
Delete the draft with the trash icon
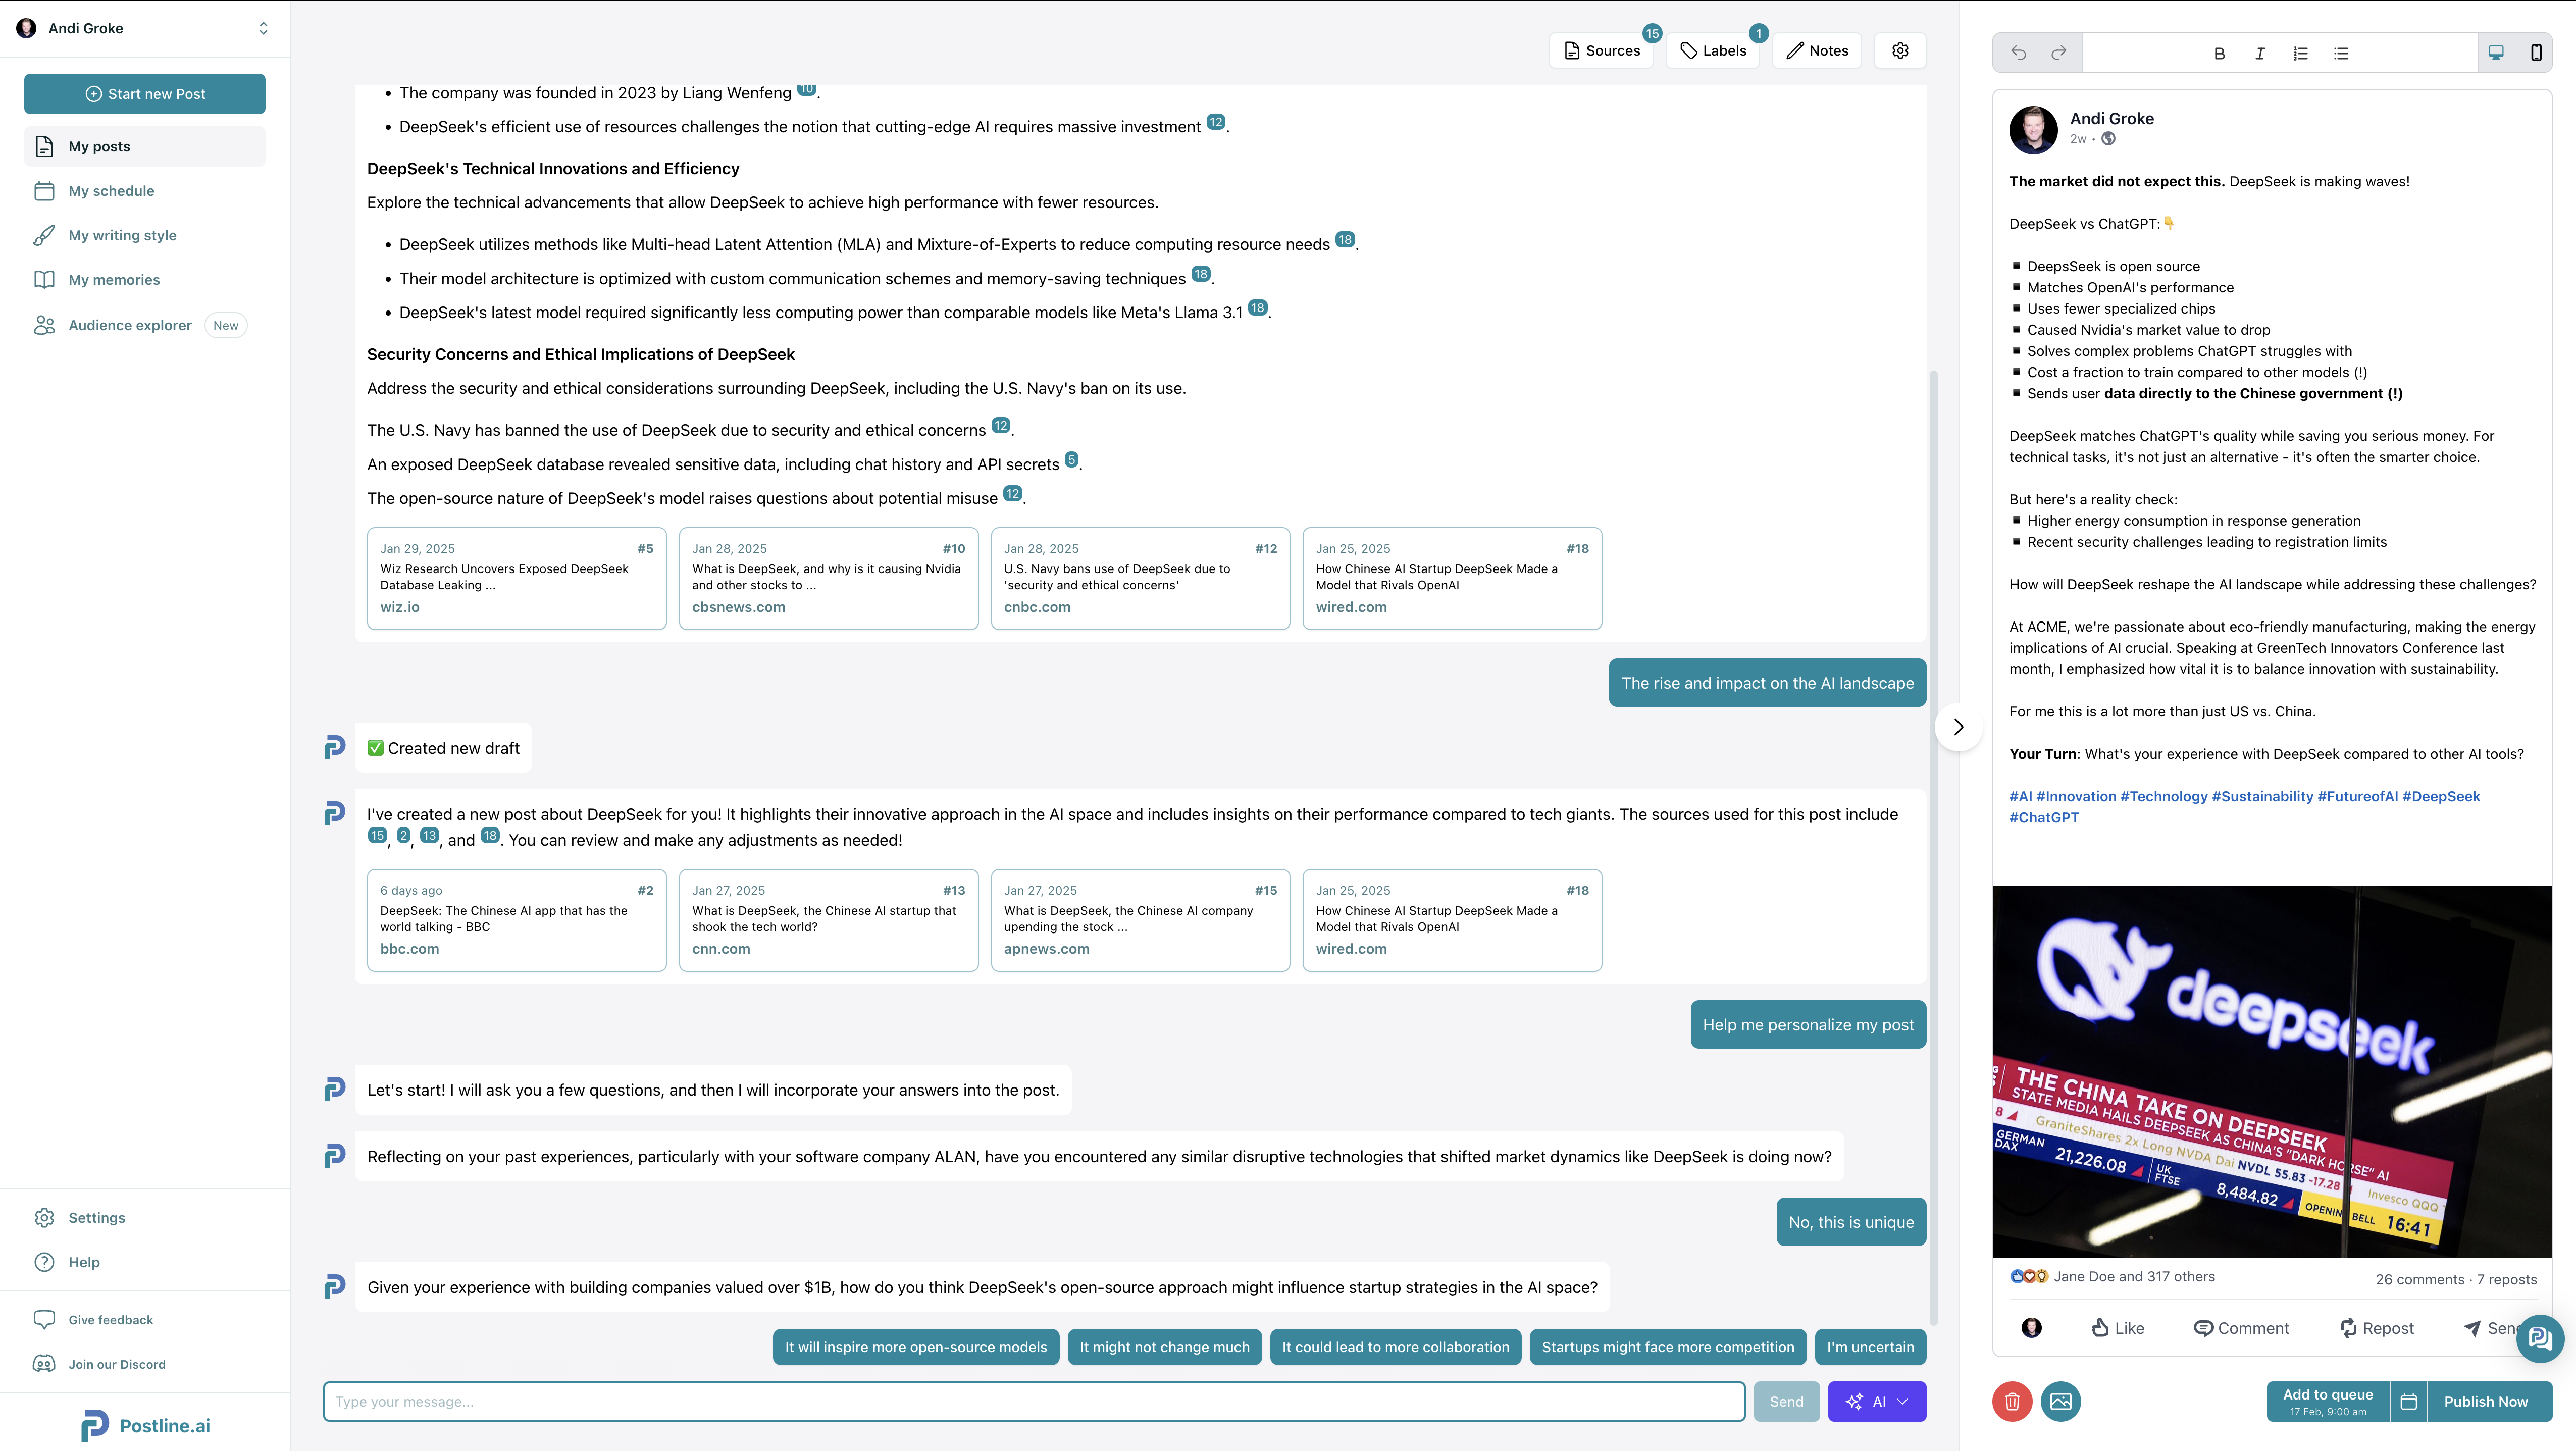pos(2012,1401)
